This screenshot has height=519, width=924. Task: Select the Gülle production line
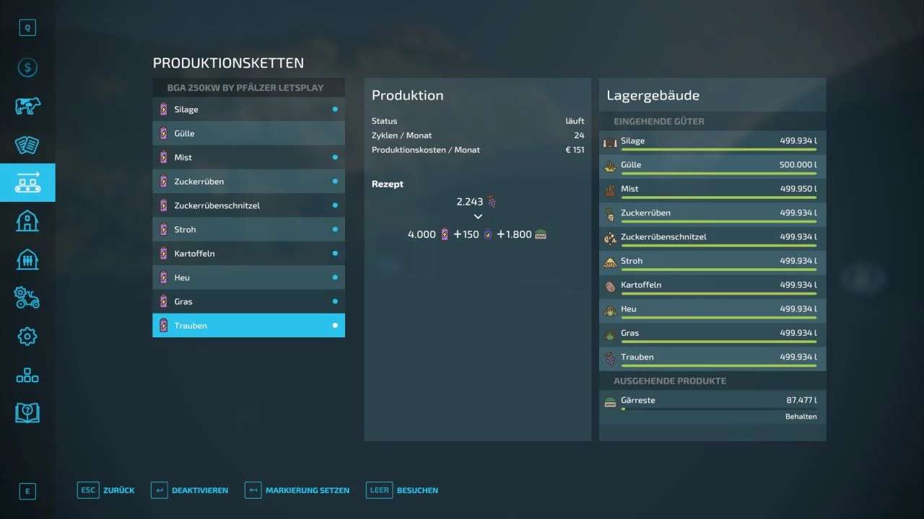pyautogui.click(x=248, y=133)
